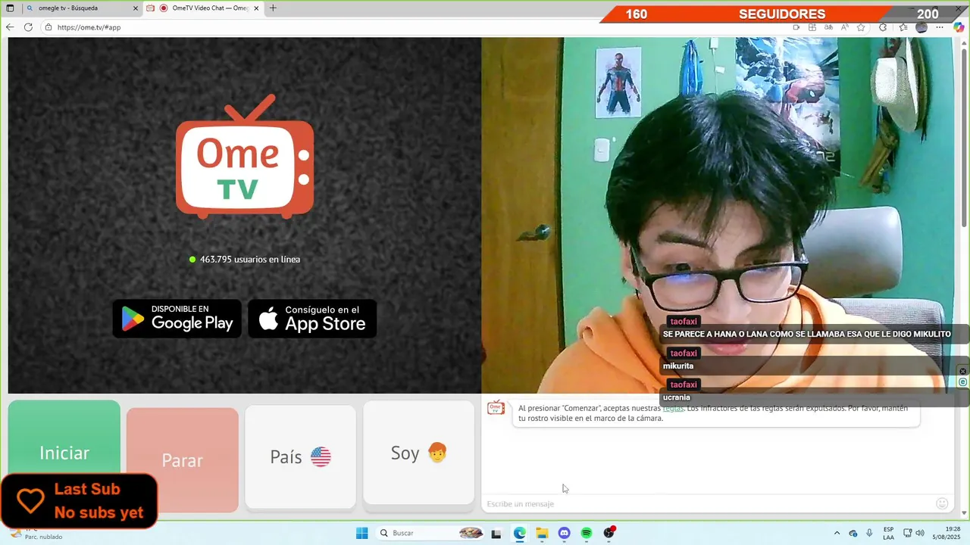970x545 pixels.
Task: Open the 'reglas' rules link
Action: click(x=673, y=408)
